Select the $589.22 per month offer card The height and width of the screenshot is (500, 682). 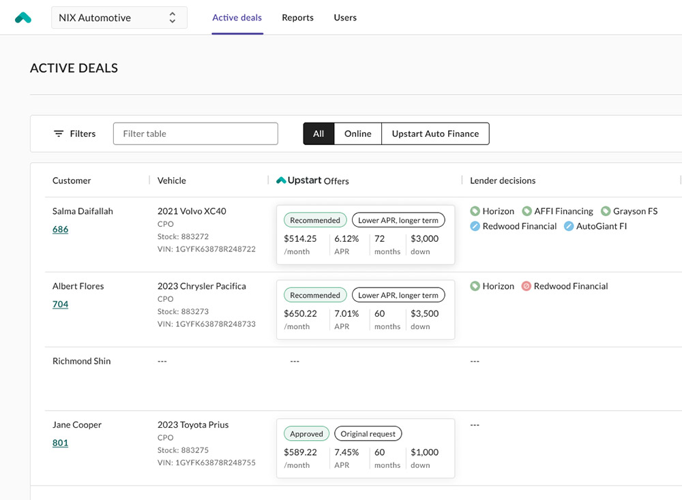point(366,448)
